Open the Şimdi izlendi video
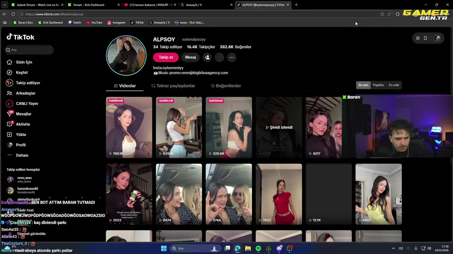Screen dimensions: 453x254 (279, 127)
